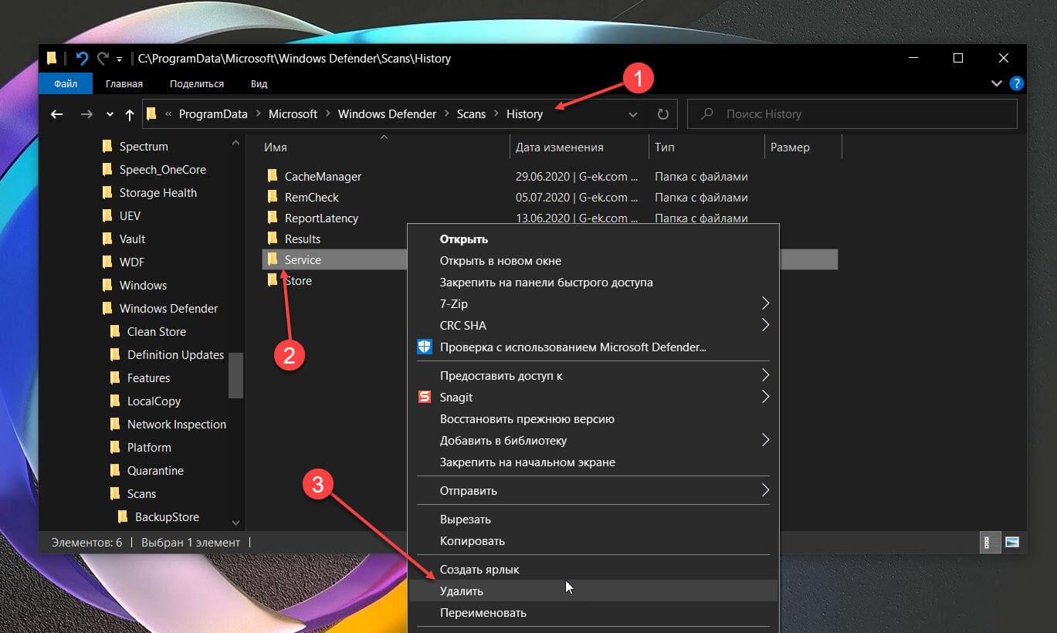Switch to the Поделиться ribbon tab

click(197, 83)
